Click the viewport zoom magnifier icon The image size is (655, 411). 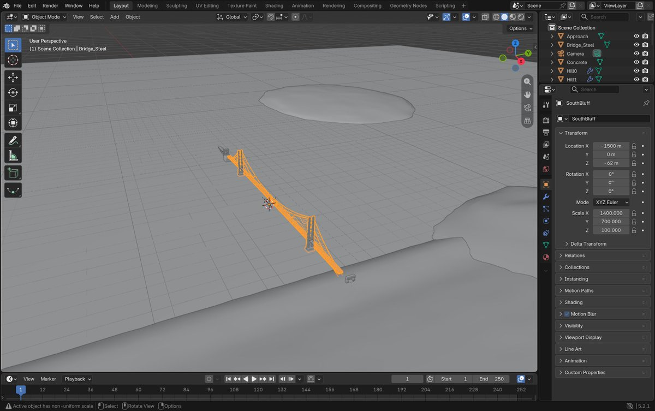527,81
